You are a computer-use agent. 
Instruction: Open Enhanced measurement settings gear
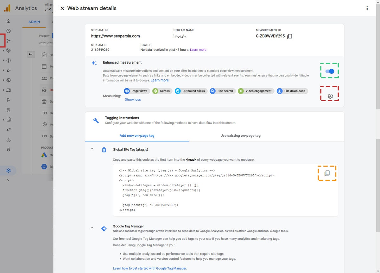tap(330, 96)
